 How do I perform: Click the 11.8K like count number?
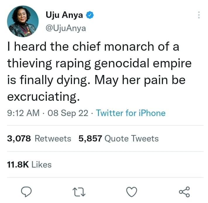(18, 165)
